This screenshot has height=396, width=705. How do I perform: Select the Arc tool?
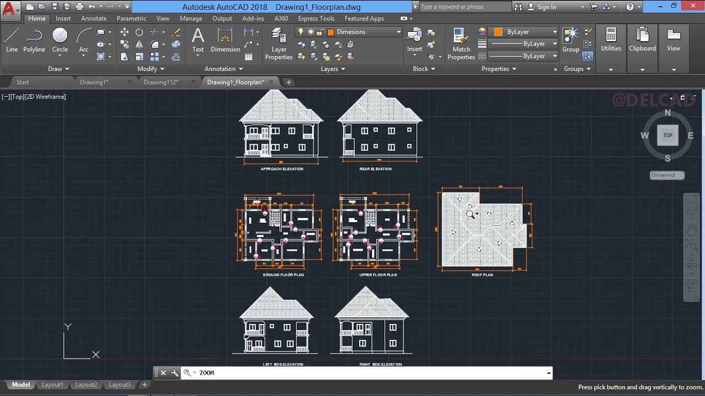[x=84, y=40]
